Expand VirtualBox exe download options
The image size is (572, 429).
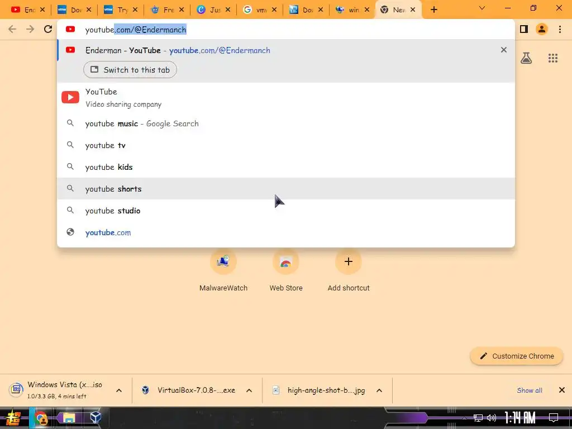pos(249,390)
